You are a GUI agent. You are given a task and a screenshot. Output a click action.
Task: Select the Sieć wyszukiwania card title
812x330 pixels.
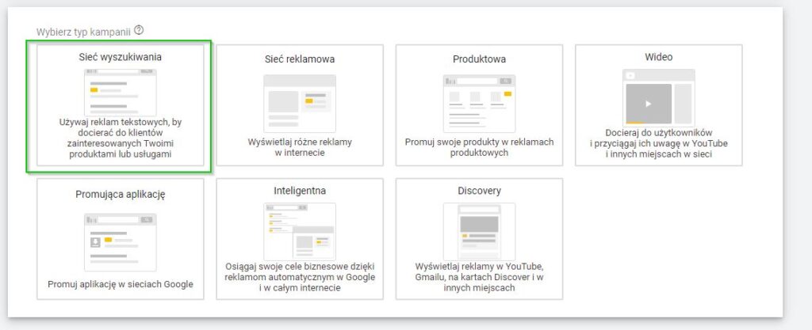pyautogui.click(x=121, y=57)
